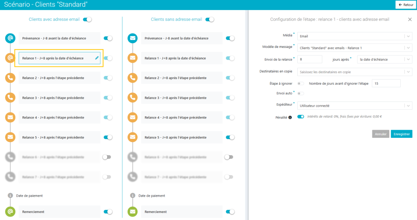Click the envelope icon for Relance 5 sans email
Viewport: 417px width, 220px height.
[133, 137]
